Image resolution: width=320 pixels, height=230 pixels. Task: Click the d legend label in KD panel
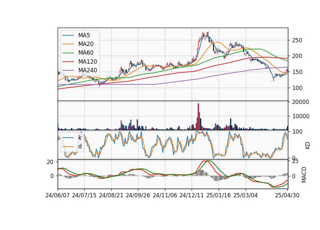[80, 146]
